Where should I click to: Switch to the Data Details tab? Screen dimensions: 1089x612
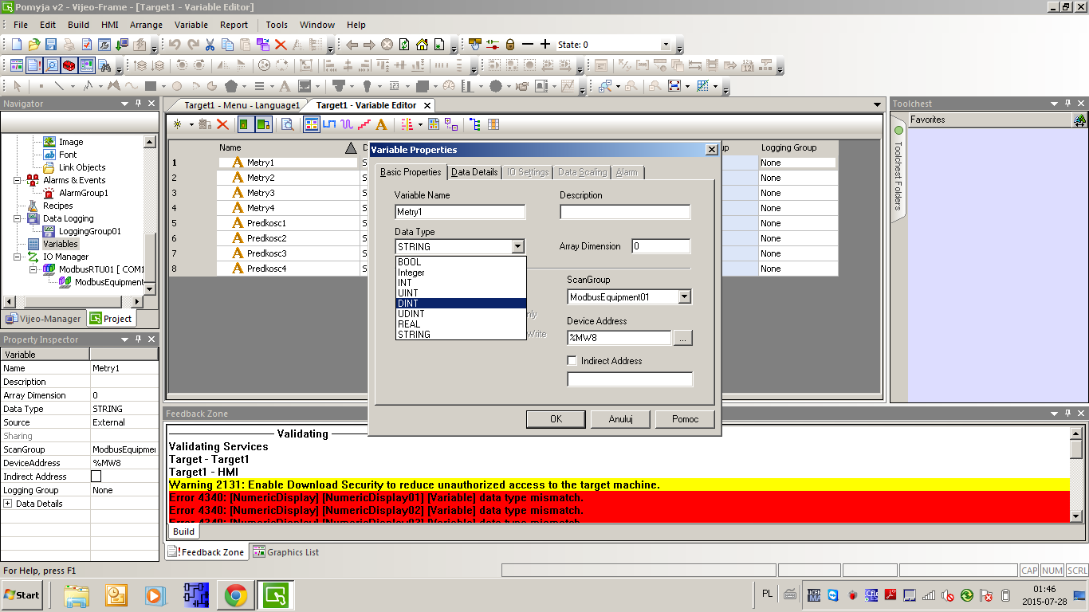click(474, 172)
